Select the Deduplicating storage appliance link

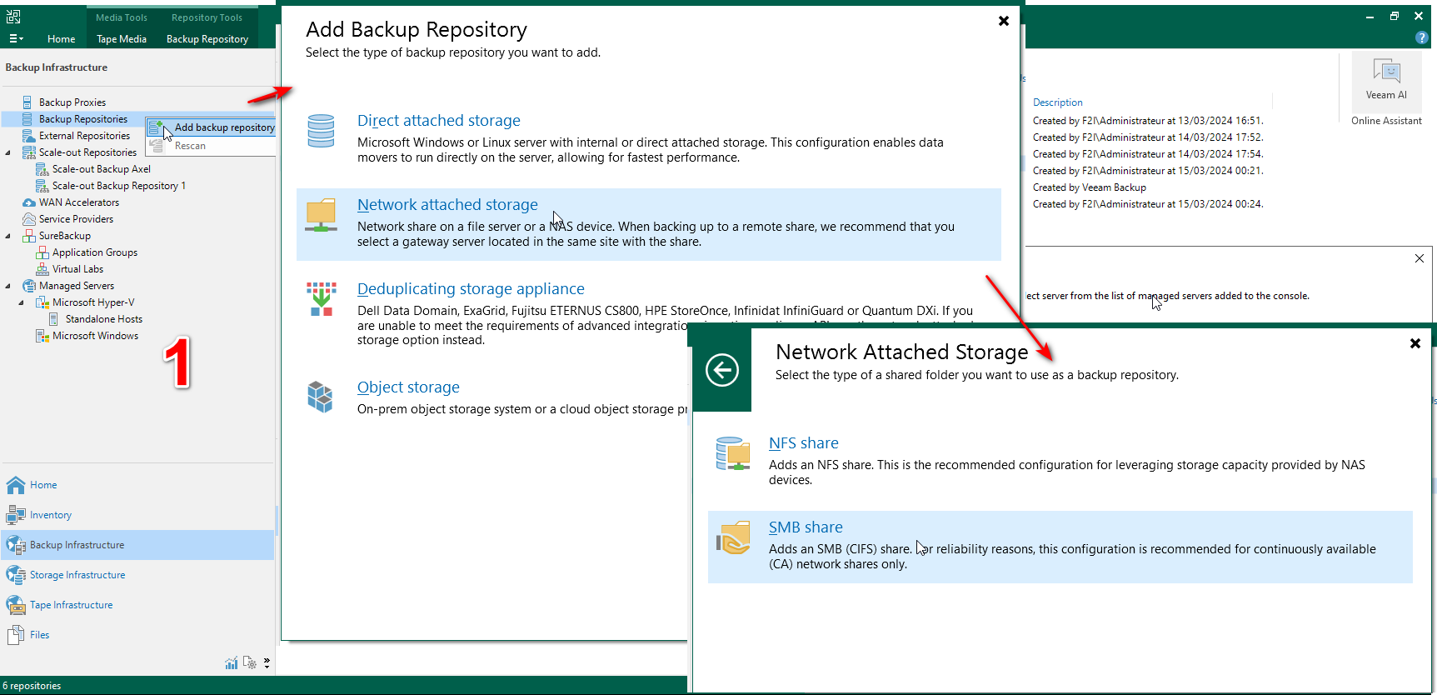[x=471, y=289]
